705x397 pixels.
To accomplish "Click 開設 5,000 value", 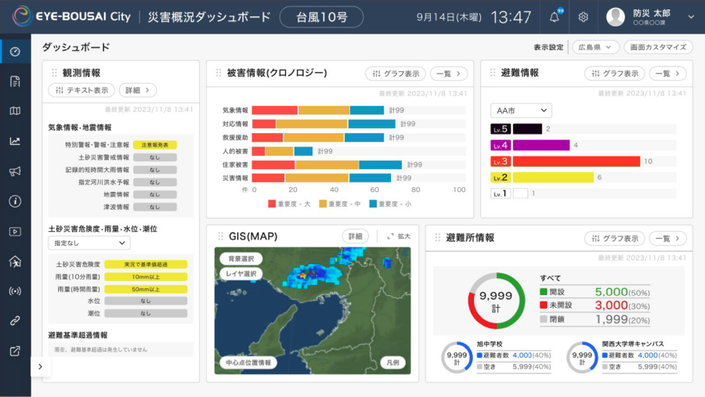I will [x=611, y=292].
